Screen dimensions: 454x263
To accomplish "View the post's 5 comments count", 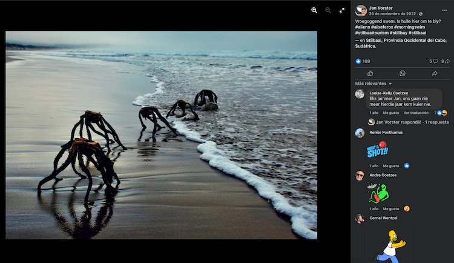I will [433, 61].
